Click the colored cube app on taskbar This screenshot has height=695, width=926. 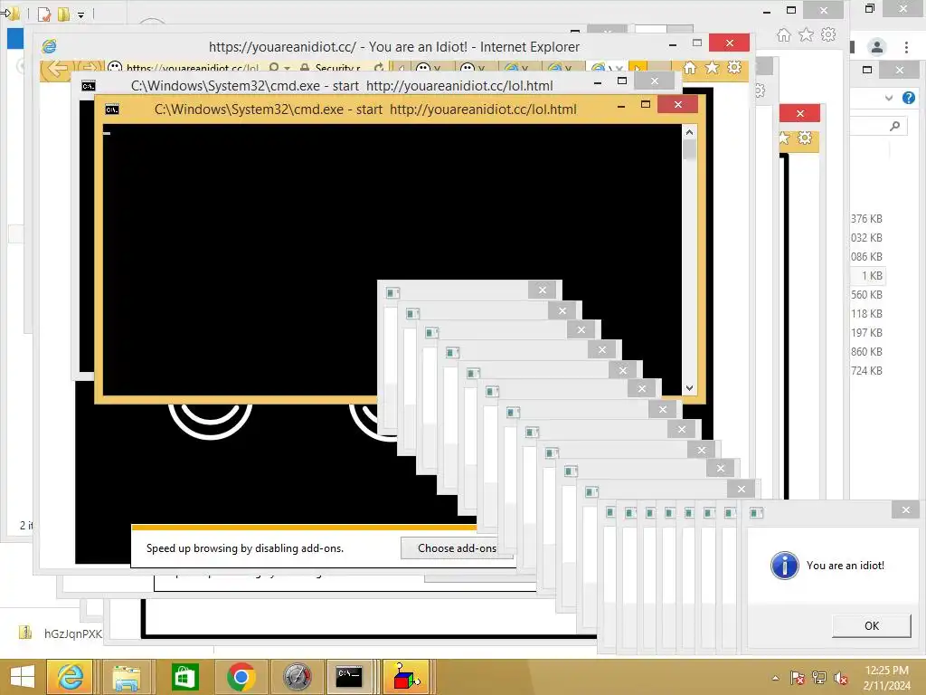click(x=406, y=677)
